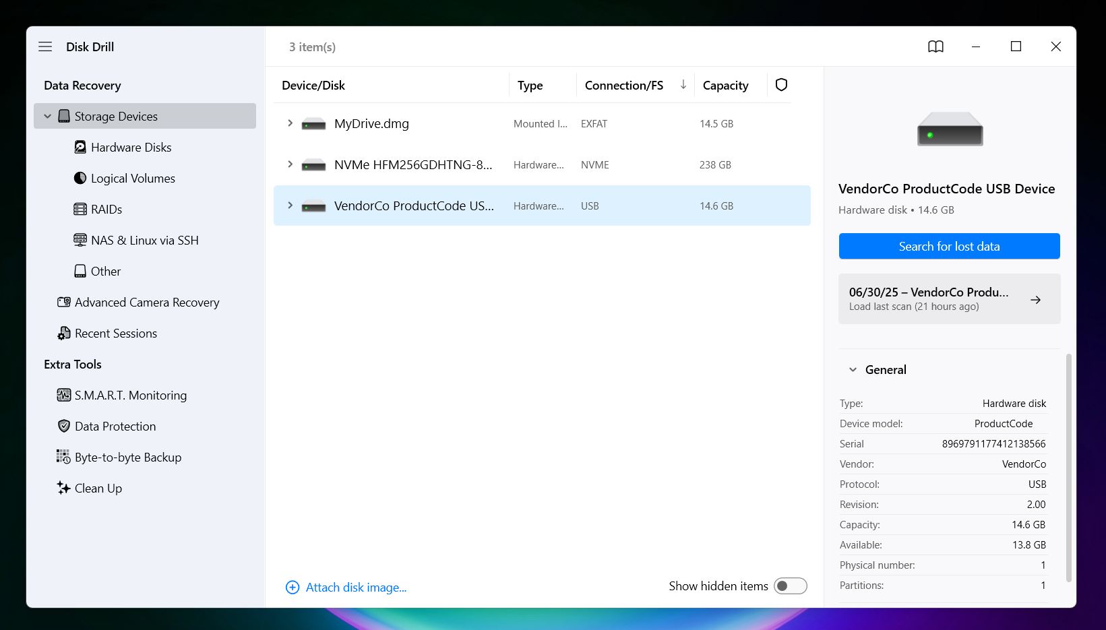The width and height of the screenshot is (1106, 630).
Task: Click the Search for lost data button
Action: click(x=949, y=246)
